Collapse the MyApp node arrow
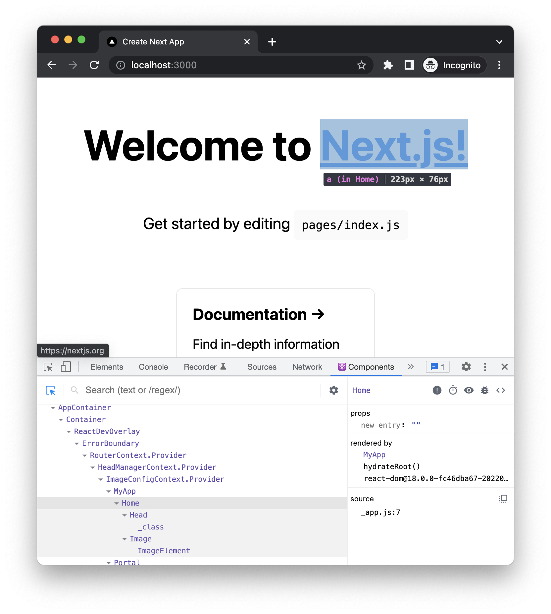This screenshot has height=614, width=551. tap(109, 491)
